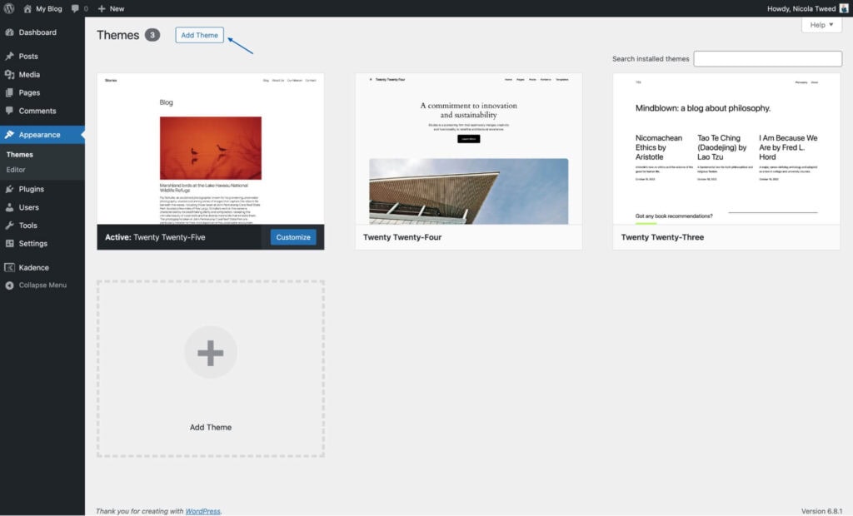Focus the Search installed themes field
The height and width of the screenshot is (516, 853).
[x=767, y=59]
